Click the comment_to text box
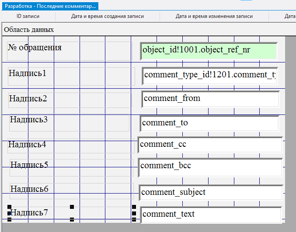Image resolution: width=296 pixels, height=232 pixels. click(209, 123)
